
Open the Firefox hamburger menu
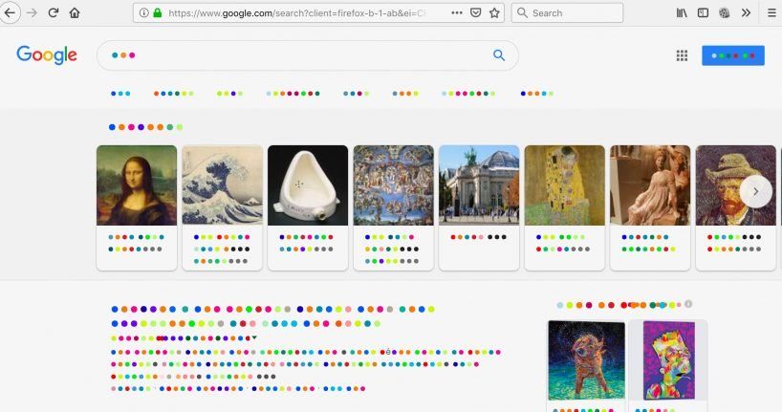(x=771, y=13)
